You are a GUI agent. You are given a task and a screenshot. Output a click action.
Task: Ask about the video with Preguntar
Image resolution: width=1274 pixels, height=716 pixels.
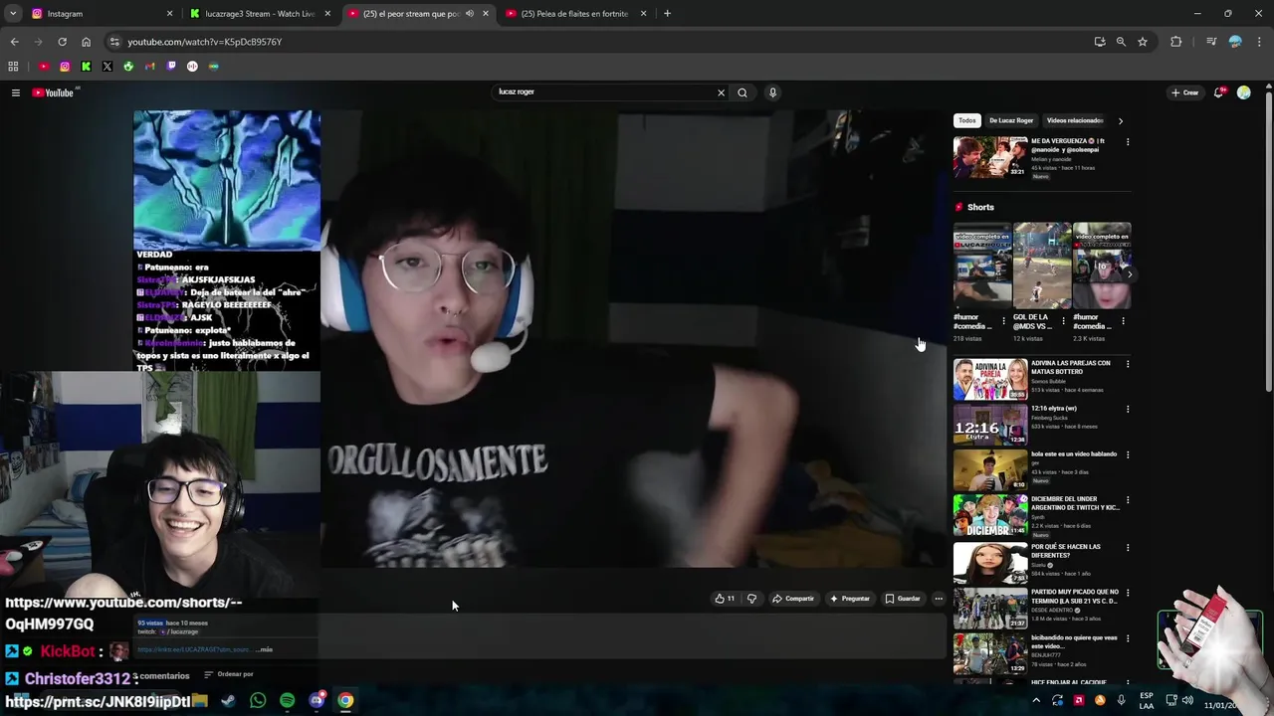coord(850,599)
